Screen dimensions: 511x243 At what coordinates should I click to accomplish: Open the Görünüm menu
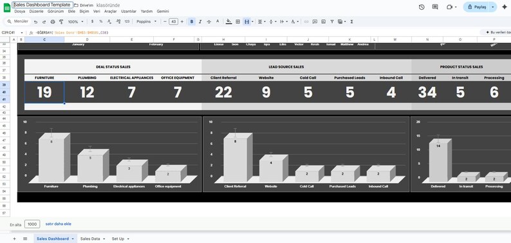tap(56, 11)
